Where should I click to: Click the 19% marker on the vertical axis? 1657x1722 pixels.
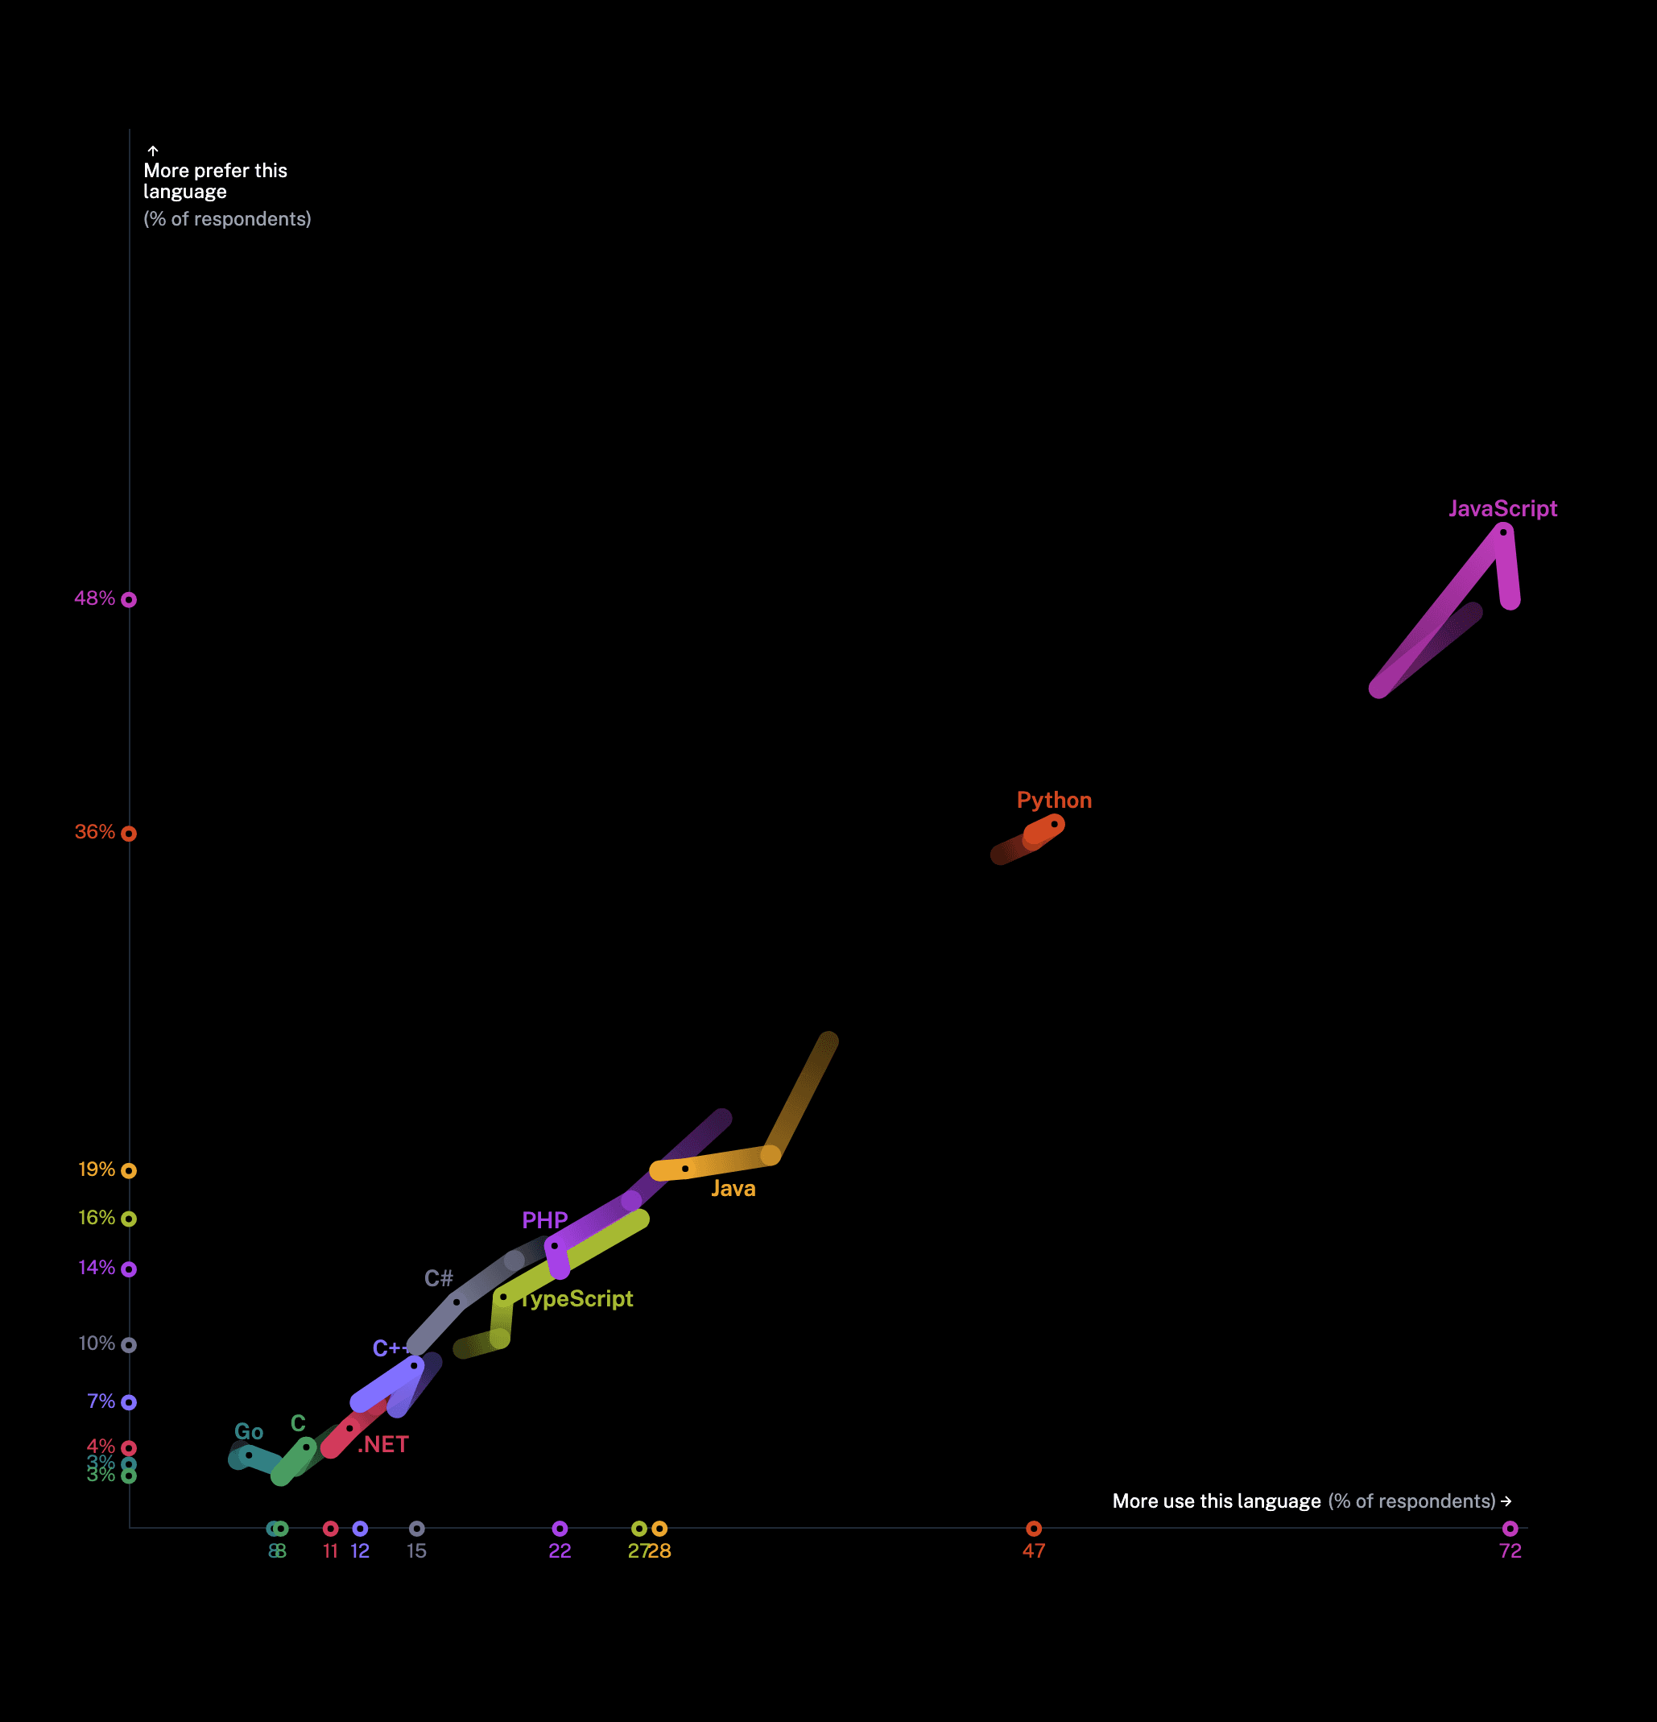[x=129, y=1170]
